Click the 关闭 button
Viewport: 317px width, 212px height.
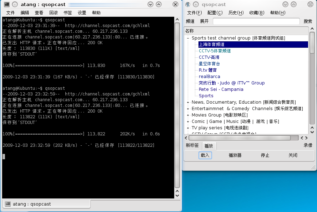coord(293,155)
